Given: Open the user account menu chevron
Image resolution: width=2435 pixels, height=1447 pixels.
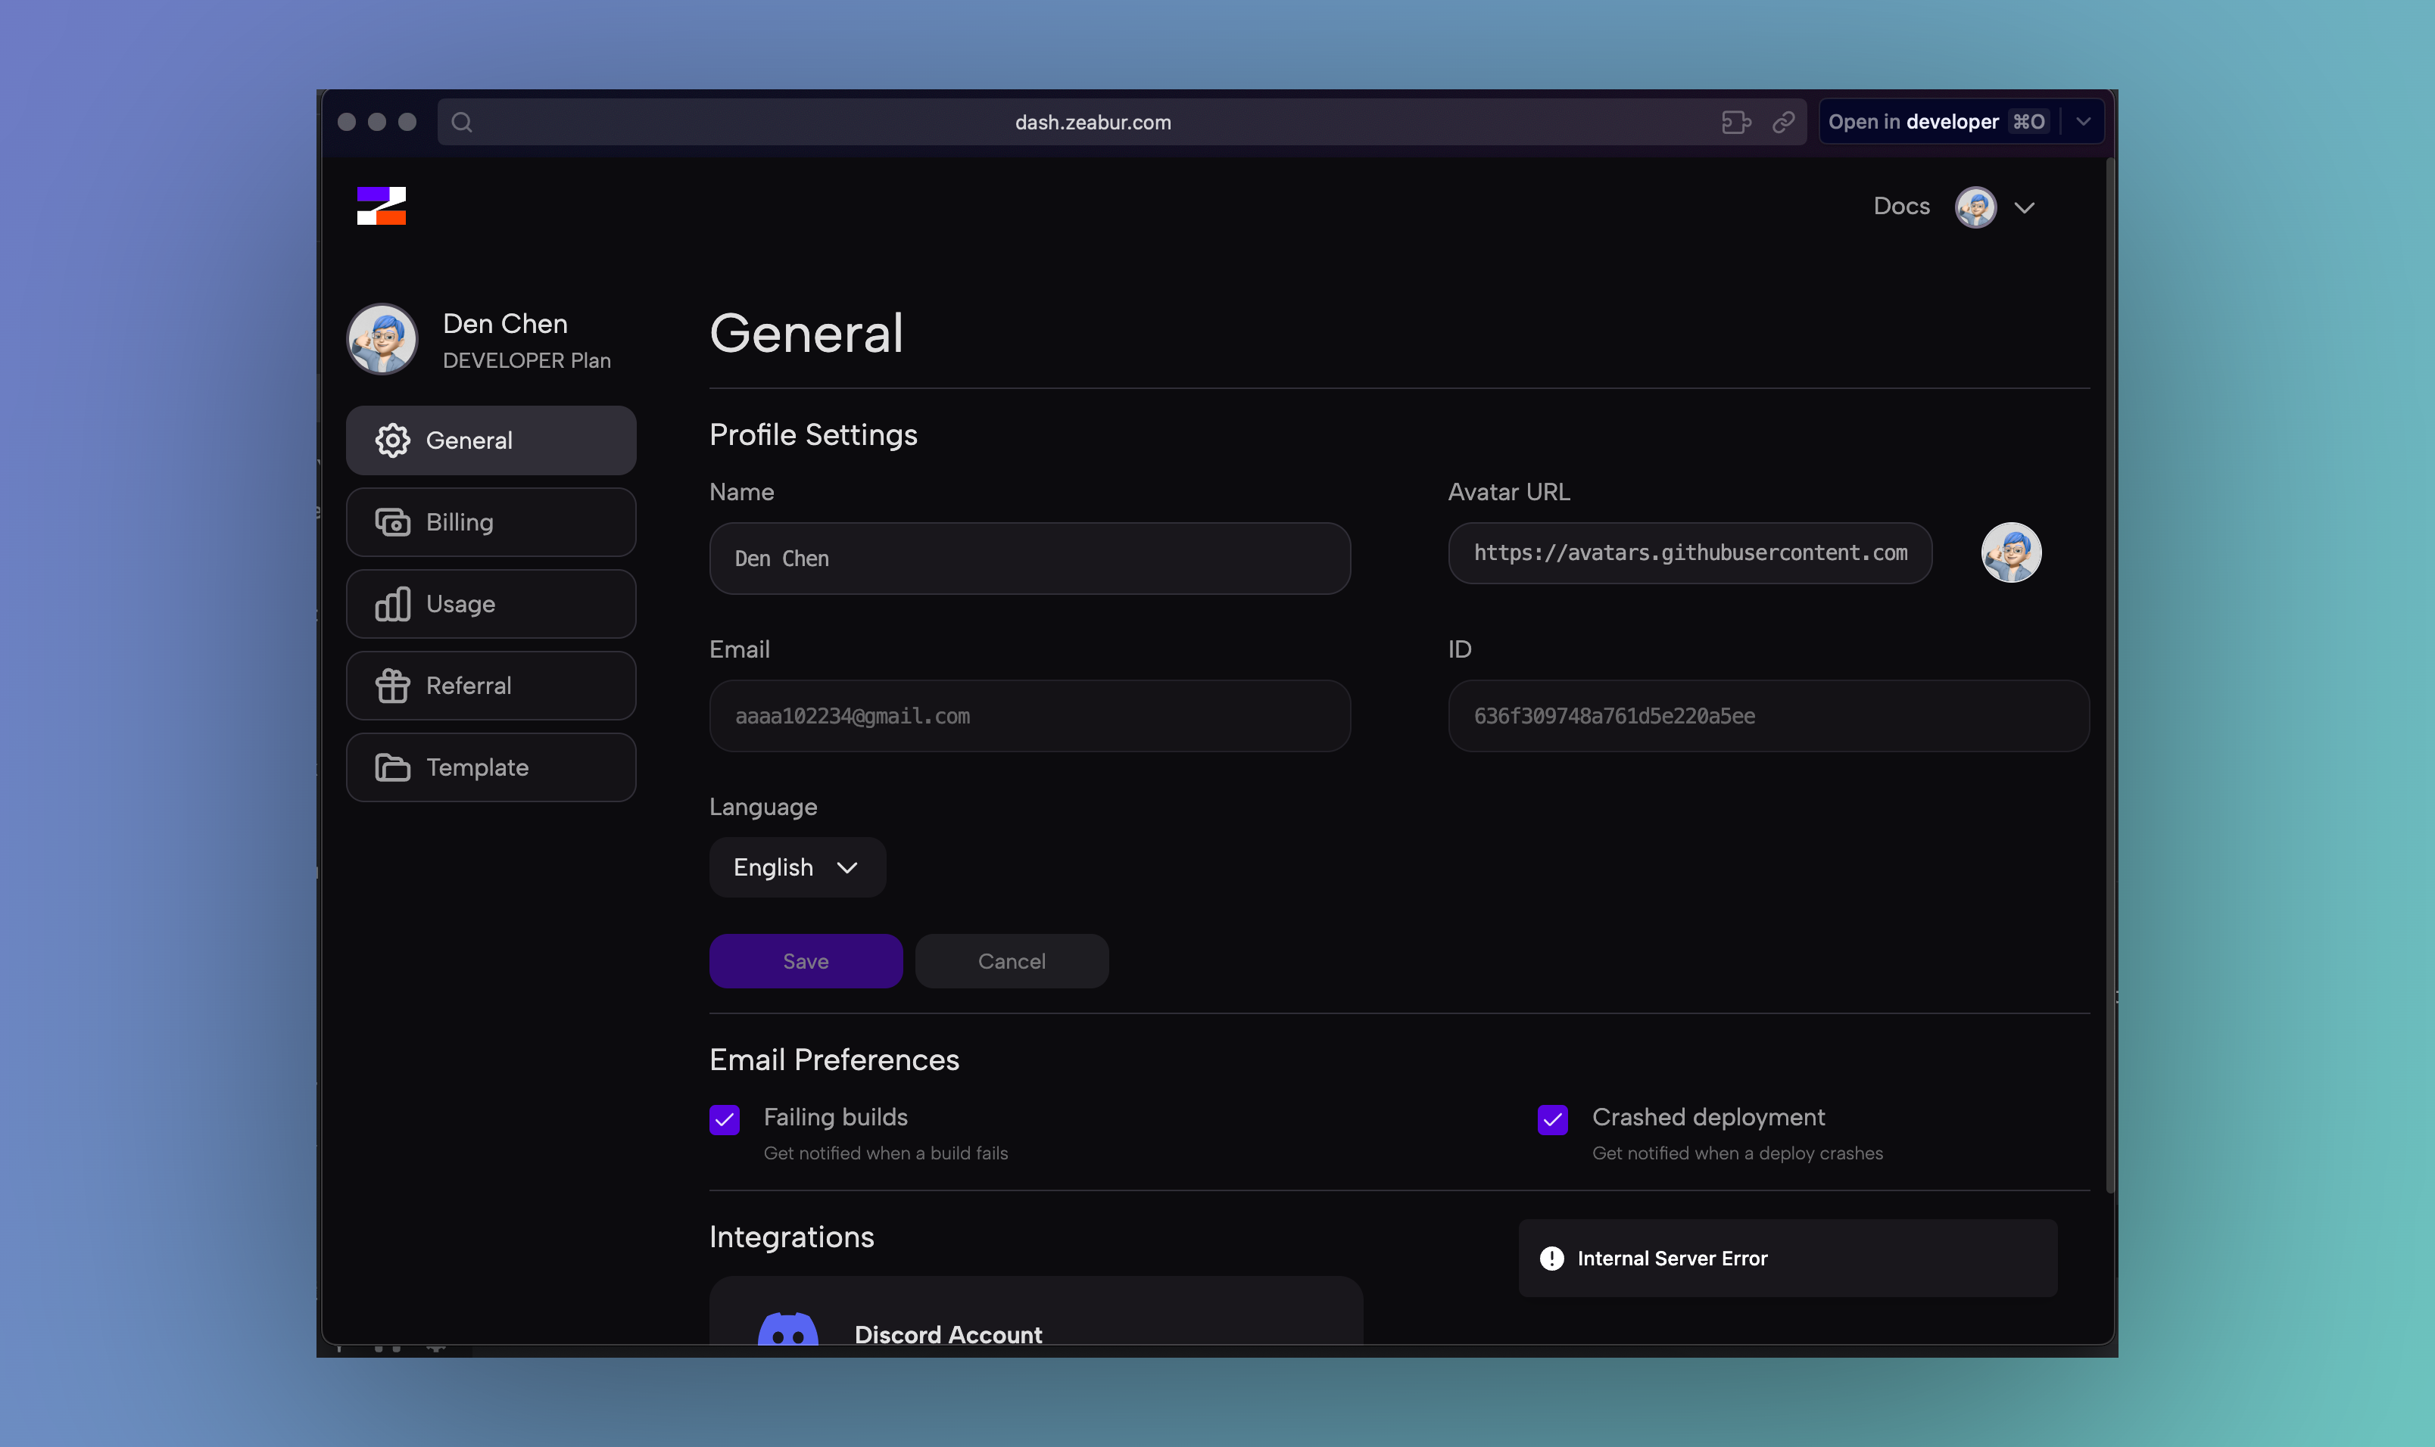Looking at the screenshot, I should (x=2025, y=207).
